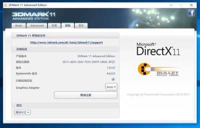Click the 3DMark title bar app icon
The width and height of the screenshot is (200, 128).
6,5
